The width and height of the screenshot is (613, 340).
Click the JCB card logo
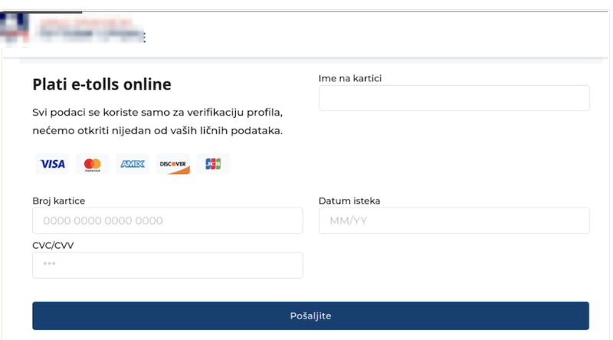(213, 164)
